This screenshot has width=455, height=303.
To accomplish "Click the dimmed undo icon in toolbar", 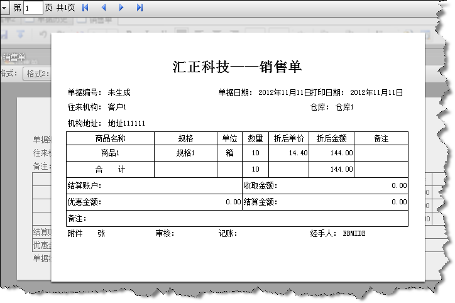I will [x=43, y=33].
